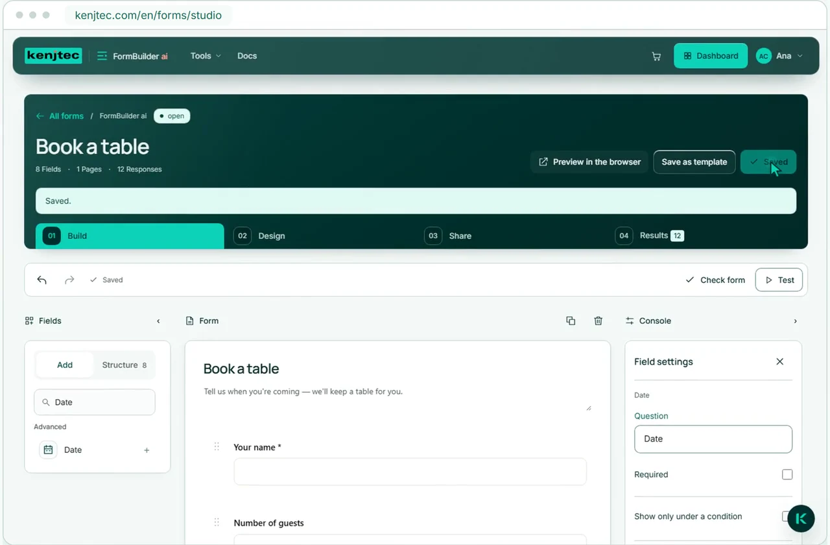830x545 pixels.
Task: Expand the Tools menu
Action: pos(206,56)
